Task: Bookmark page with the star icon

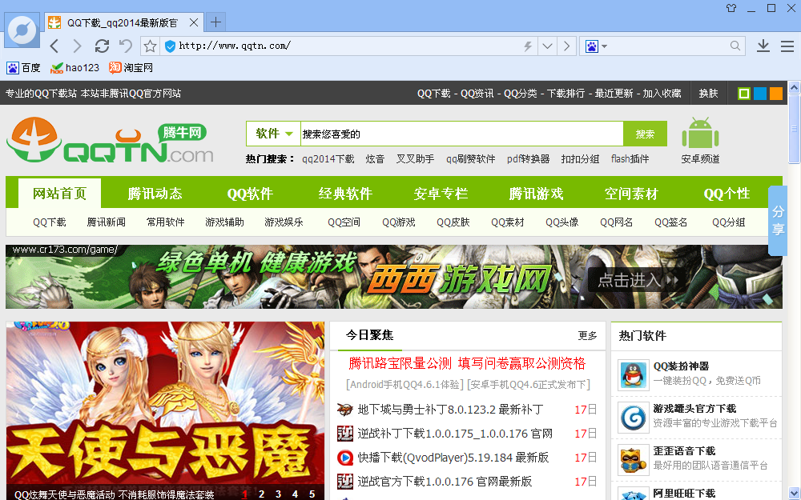Action: [151, 46]
